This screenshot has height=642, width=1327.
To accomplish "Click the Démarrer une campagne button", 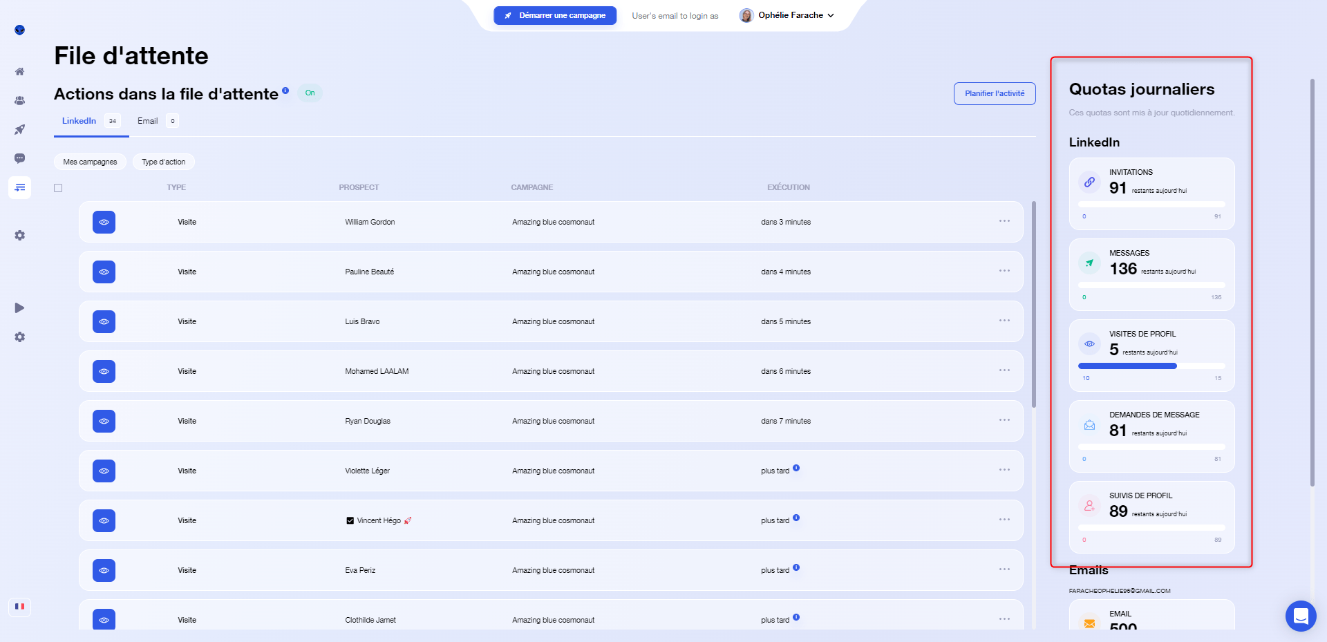I will [x=555, y=15].
